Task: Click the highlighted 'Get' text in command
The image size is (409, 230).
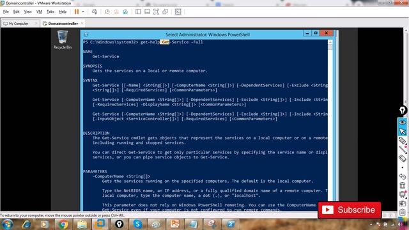Action: pyautogui.click(x=165, y=42)
